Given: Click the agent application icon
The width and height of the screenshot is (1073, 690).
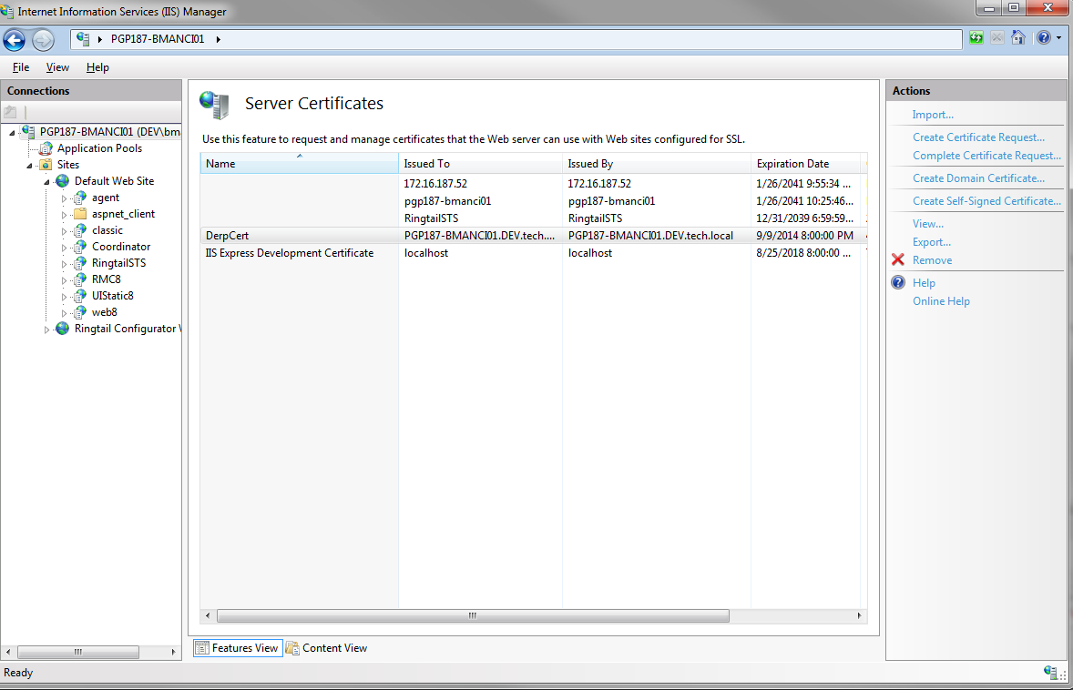Looking at the screenshot, I should coord(80,198).
